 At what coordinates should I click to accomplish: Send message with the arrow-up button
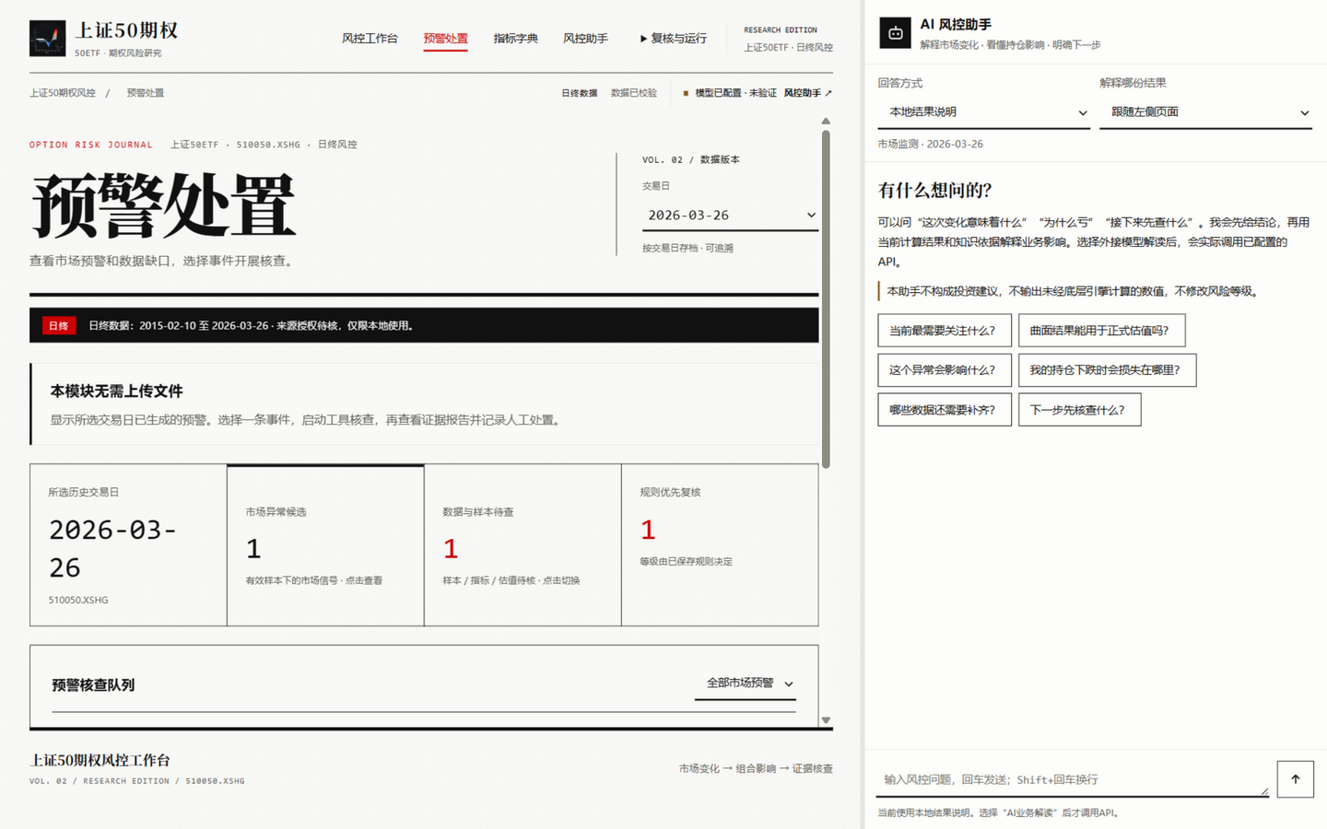pos(1295,779)
